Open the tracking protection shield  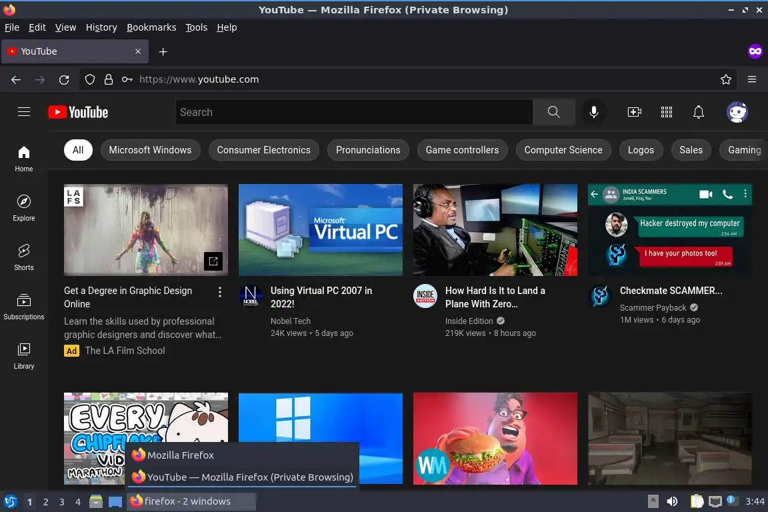click(x=90, y=79)
